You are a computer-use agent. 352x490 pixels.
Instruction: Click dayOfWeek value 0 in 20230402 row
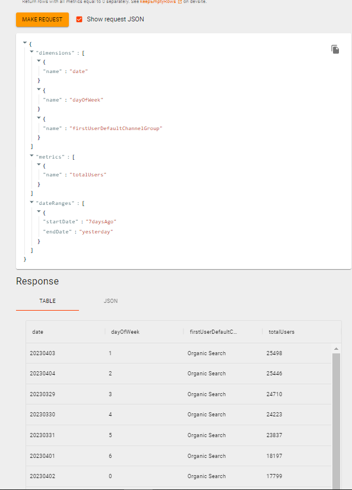coord(110,476)
